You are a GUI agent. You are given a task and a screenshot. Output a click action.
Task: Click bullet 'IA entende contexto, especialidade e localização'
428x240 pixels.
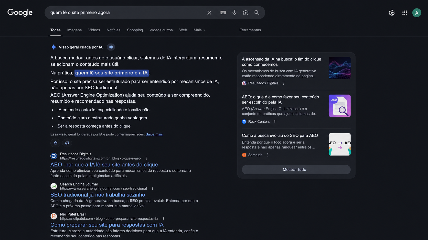[103, 110]
